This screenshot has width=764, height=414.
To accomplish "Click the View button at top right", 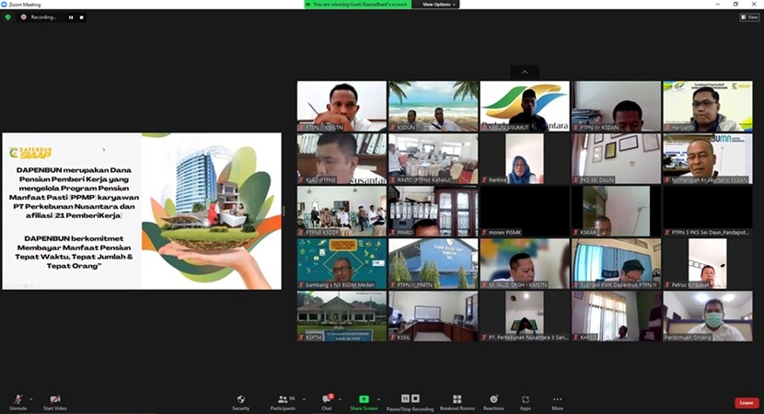I will pyautogui.click(x=749, y=17).
